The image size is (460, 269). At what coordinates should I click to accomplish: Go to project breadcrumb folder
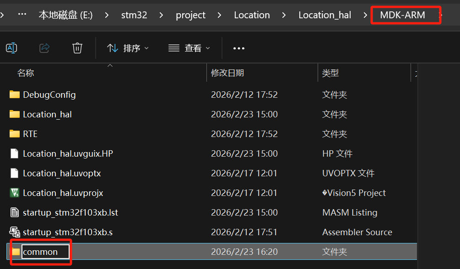click(x=191, y=15)
